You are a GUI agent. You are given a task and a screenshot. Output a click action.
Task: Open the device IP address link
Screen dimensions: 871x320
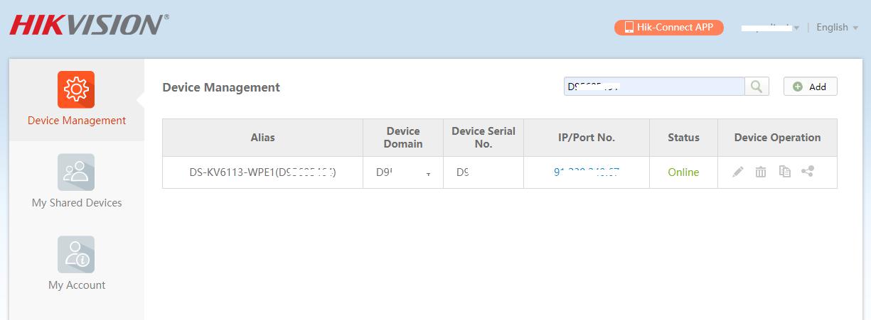(587, 172)
